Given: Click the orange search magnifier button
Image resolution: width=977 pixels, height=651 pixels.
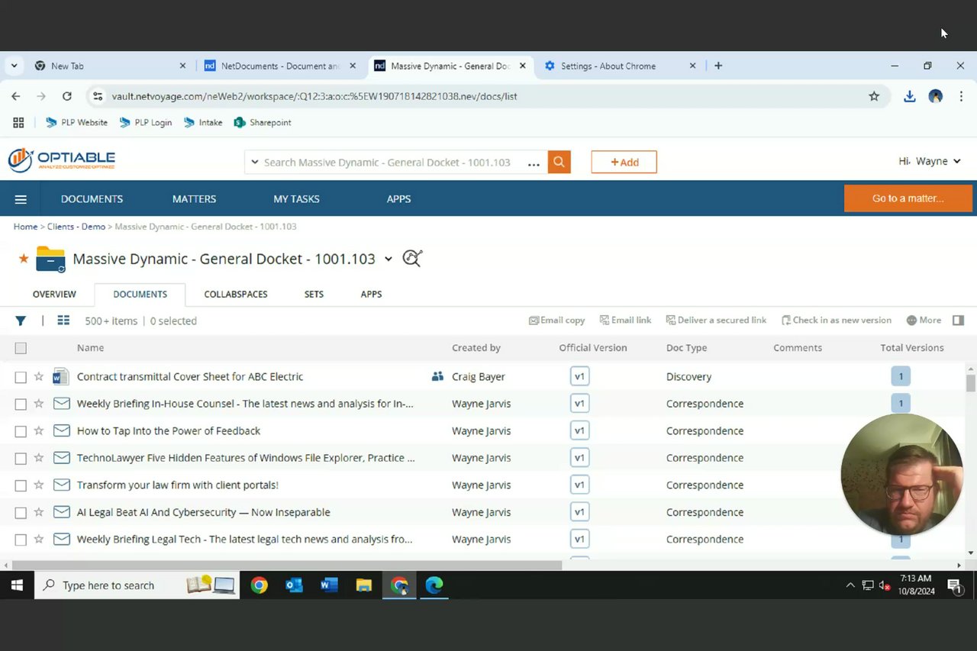Looking at the screenshot, I should pos(559,162).
